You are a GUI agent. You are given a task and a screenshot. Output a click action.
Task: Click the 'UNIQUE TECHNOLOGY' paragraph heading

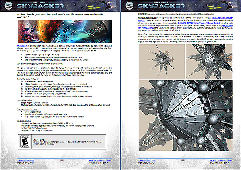[x=148, y=18]
